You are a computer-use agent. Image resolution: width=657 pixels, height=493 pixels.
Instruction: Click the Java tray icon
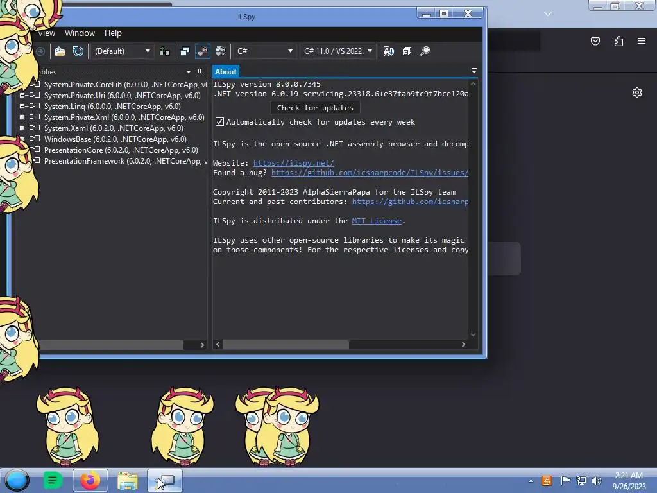(547, 480)
